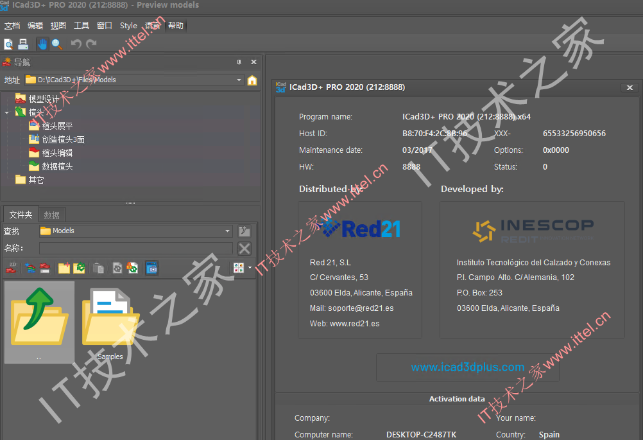
Task: Click the 'Mail: soporte@red21.es' text
Action: click(352, 308)
